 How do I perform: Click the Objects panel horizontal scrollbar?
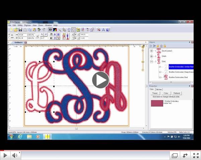tap(171, 82)
